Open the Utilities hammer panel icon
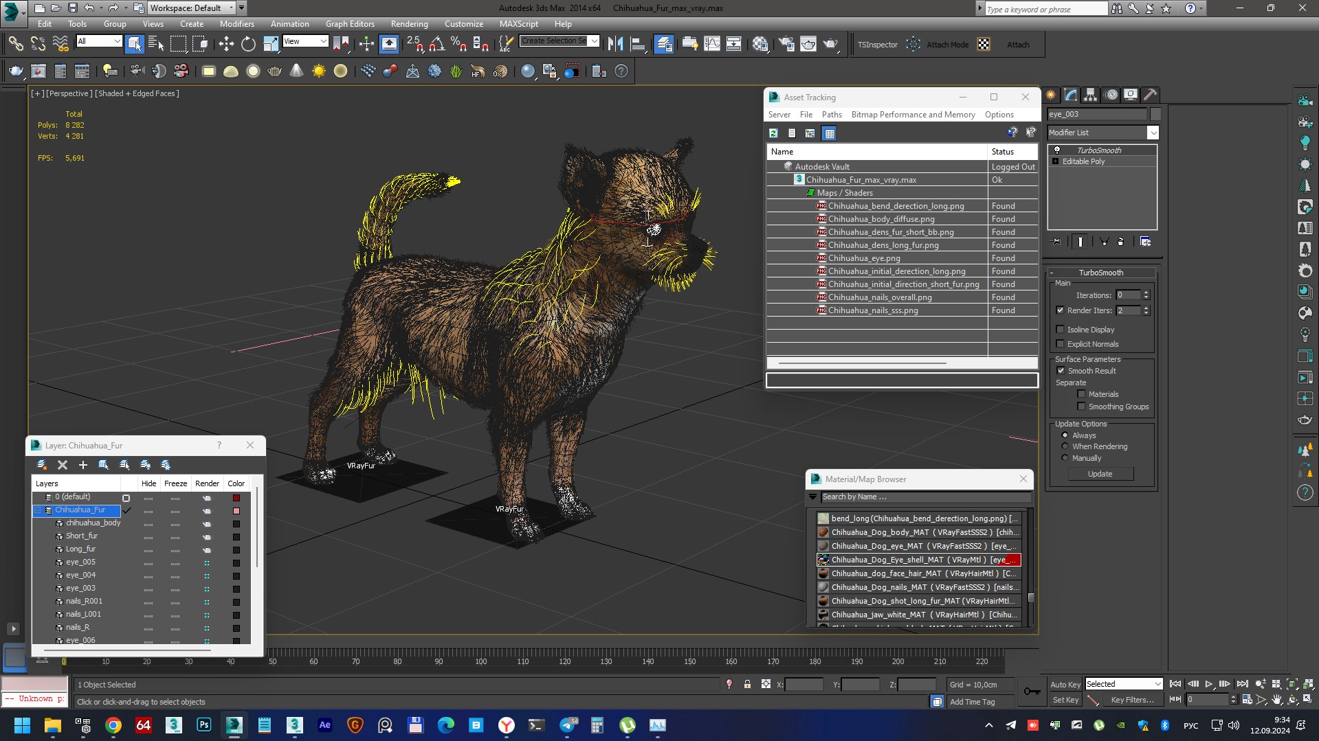The image size is (1319, 741). click(x=1150, y=95)
